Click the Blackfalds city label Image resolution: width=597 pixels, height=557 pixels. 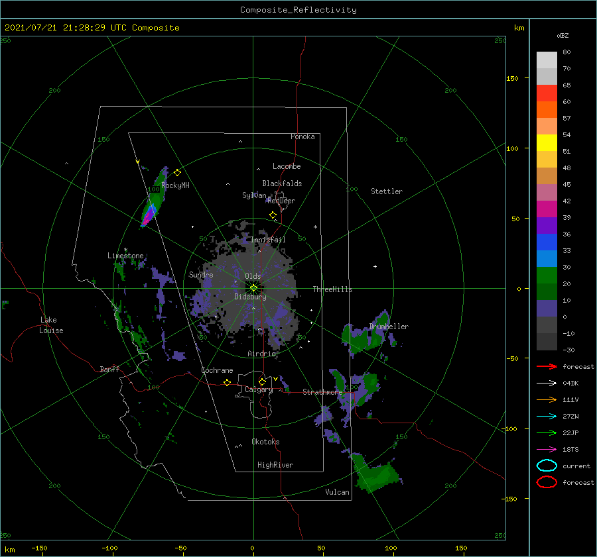282,183
